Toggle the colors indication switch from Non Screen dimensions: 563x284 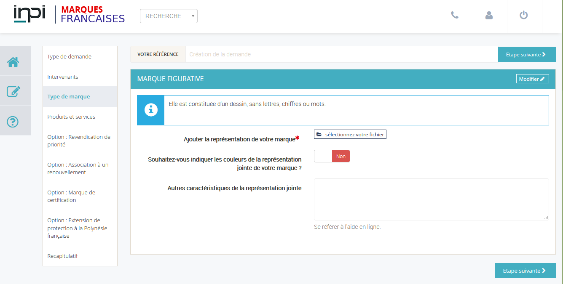click(332, 156)
